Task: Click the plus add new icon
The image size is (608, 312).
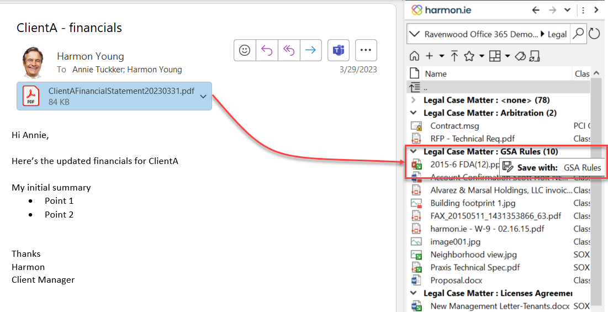Action: (429, 56)
